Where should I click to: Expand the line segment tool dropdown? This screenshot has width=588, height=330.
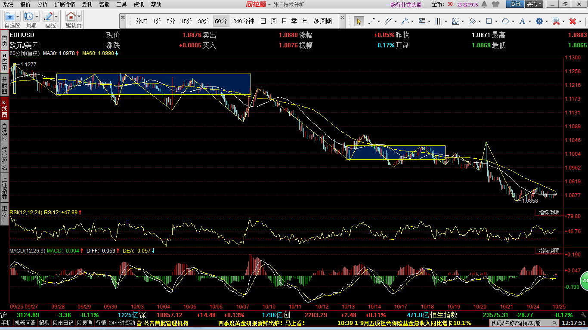(378, 21)
